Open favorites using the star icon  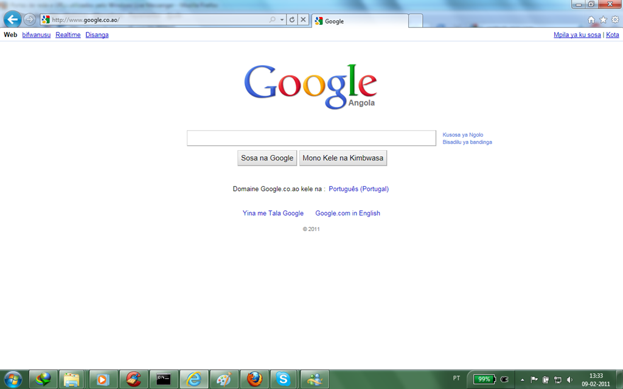(x=603, y=20)
